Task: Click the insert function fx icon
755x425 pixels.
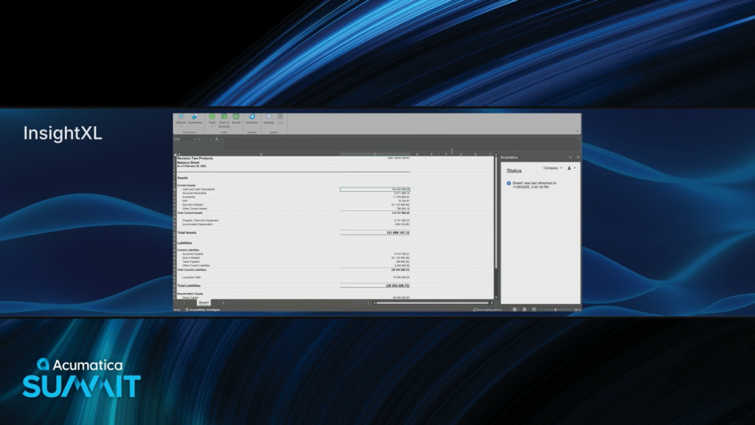Action: coord(217,139)
